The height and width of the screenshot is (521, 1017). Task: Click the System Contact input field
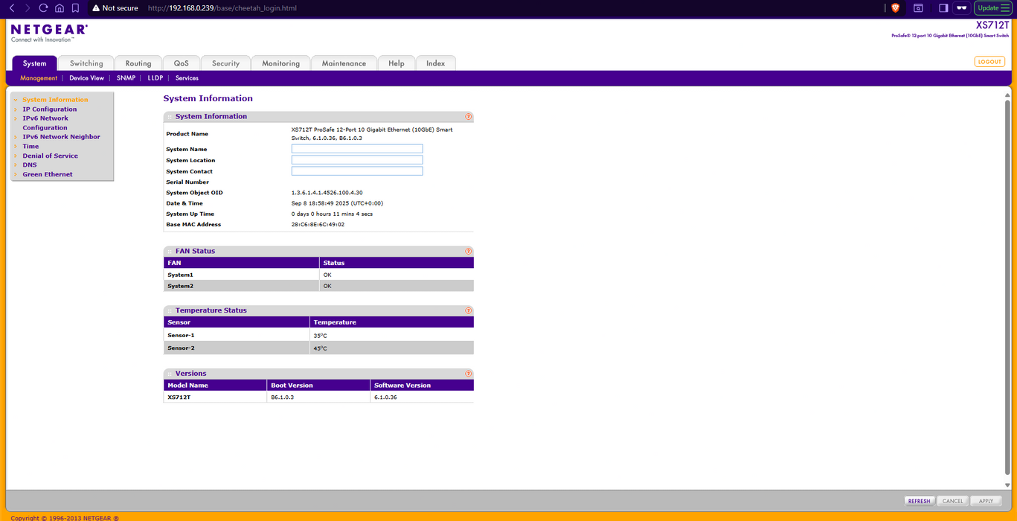point(357,171)
